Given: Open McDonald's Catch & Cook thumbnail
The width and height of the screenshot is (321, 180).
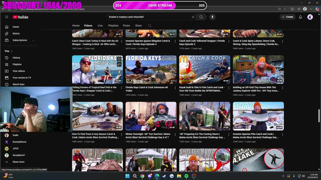Looking at the screenshot, I should (205, 69).
